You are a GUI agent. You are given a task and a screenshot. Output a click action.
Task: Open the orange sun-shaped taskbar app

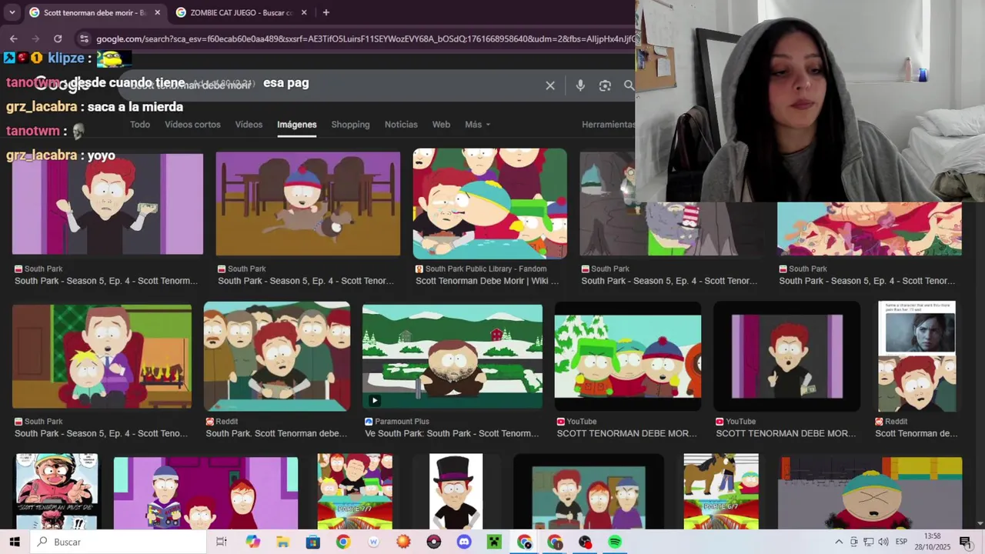403,542
